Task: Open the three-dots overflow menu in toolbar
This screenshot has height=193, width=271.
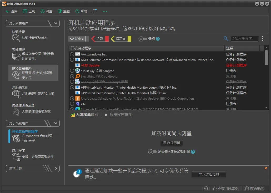Action: (105, 11)
